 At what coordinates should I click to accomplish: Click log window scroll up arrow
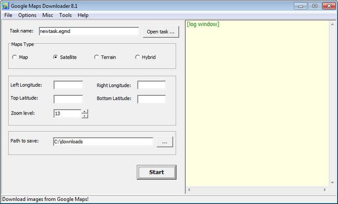coord(332,25)
